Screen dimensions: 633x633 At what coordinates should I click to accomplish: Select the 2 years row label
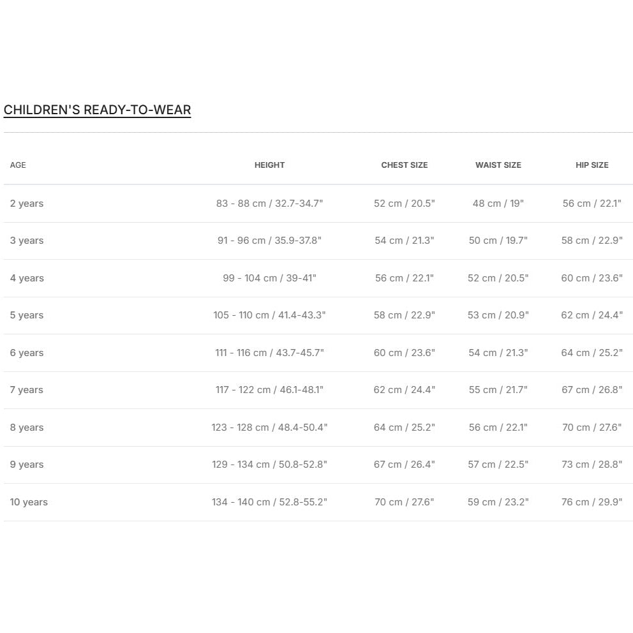[x=27, y=204]
